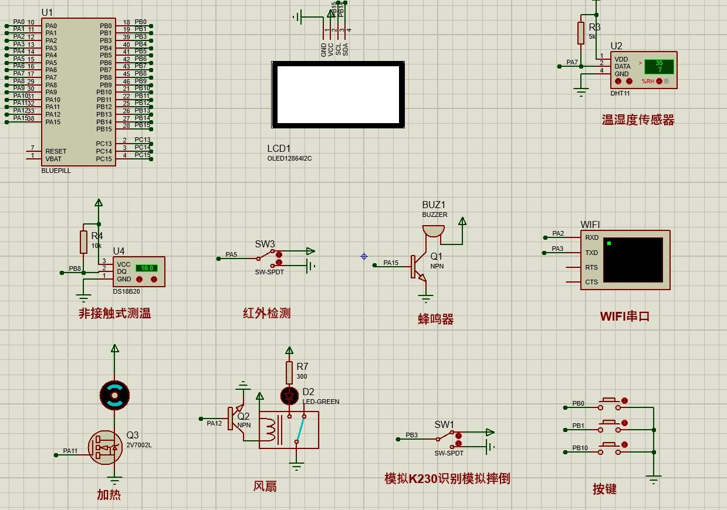The width and height of the screenshot is (727, 510).
Task: Click the RXD pin label on WIFI terminal
Action: 591,238
